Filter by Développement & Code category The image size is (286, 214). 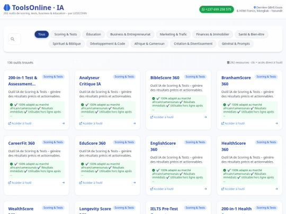(108, 44)
